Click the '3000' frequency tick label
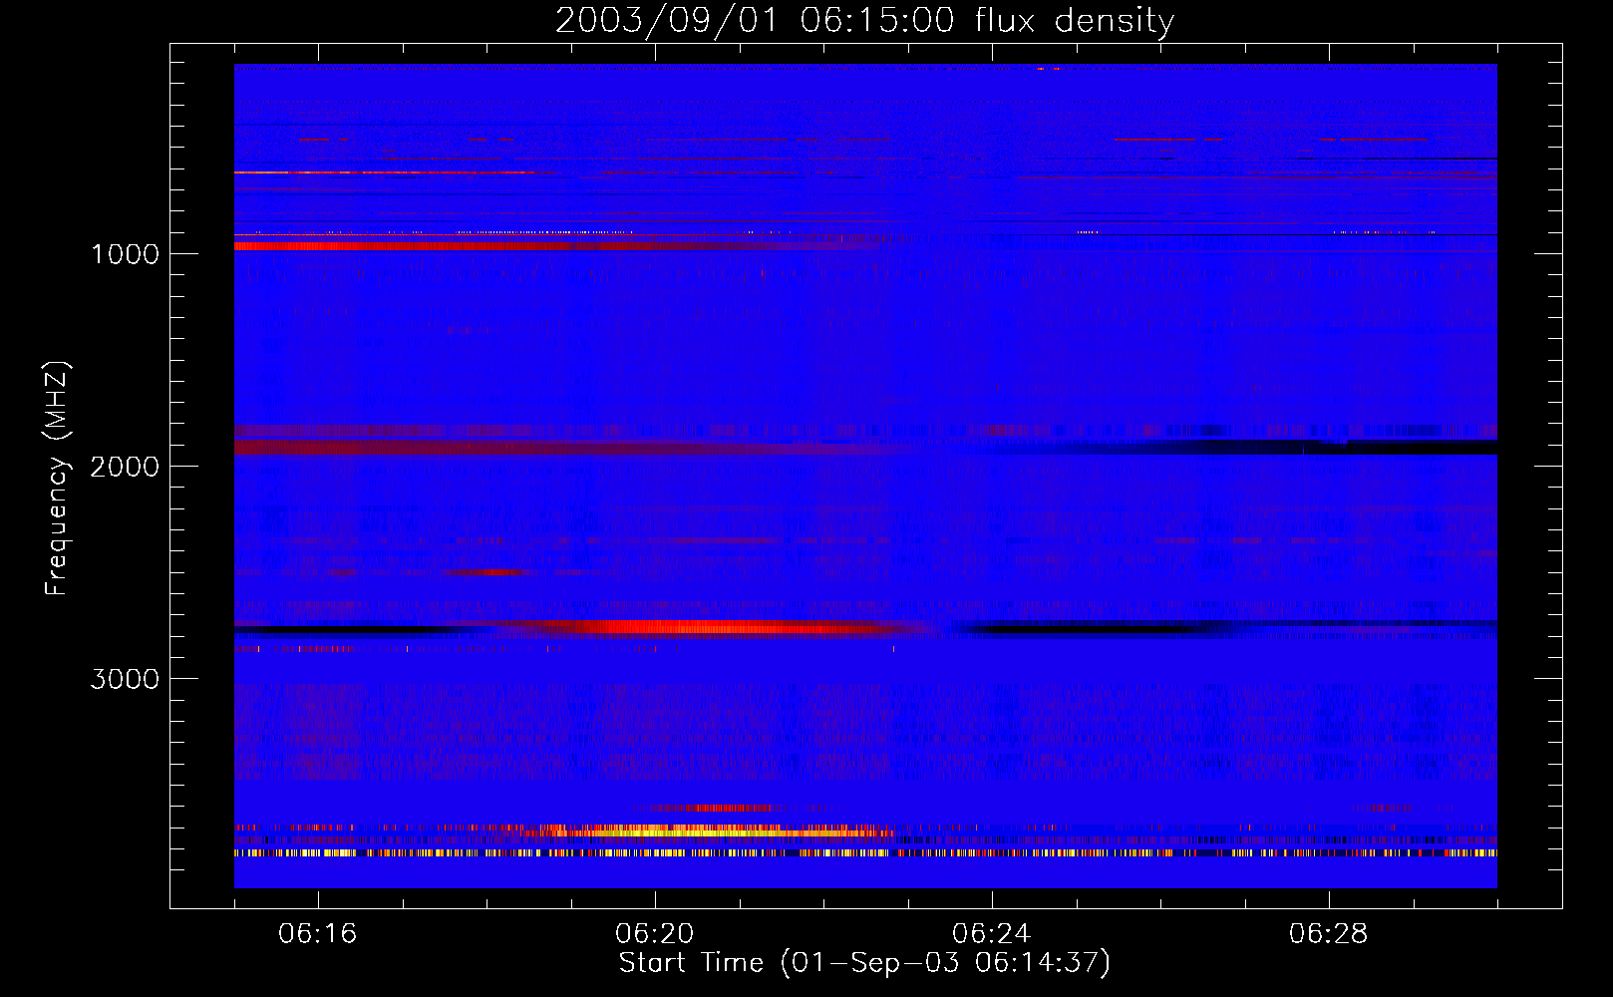Viewport: 1613px width, 997px height. pyautogui.click(x=125, y=679)
